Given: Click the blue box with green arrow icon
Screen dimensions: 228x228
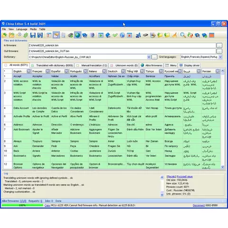Looking at the screenshot, I should (x=204, y=35).
